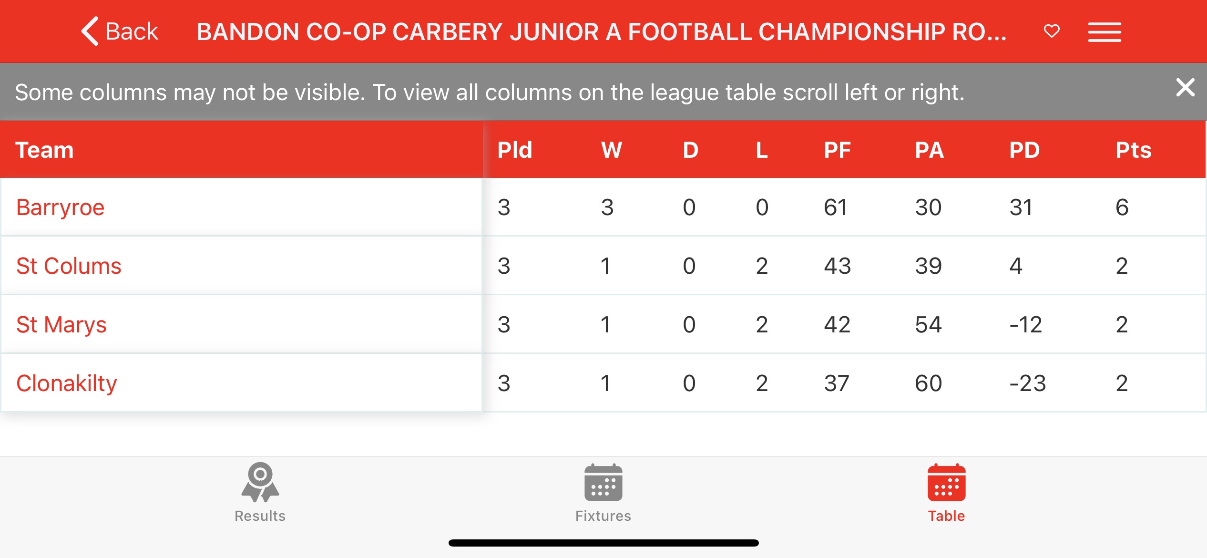Dismiss the scroll columns notice
The image size is (1207, 558).
click(x=1185, y=88)
